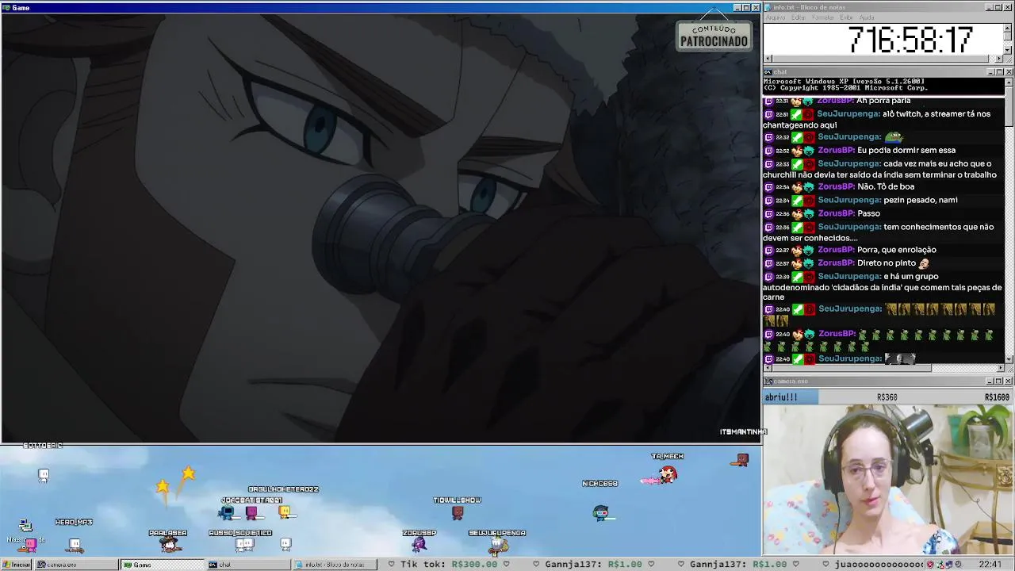Open the Iniciar start button

[x=16, y=565]
